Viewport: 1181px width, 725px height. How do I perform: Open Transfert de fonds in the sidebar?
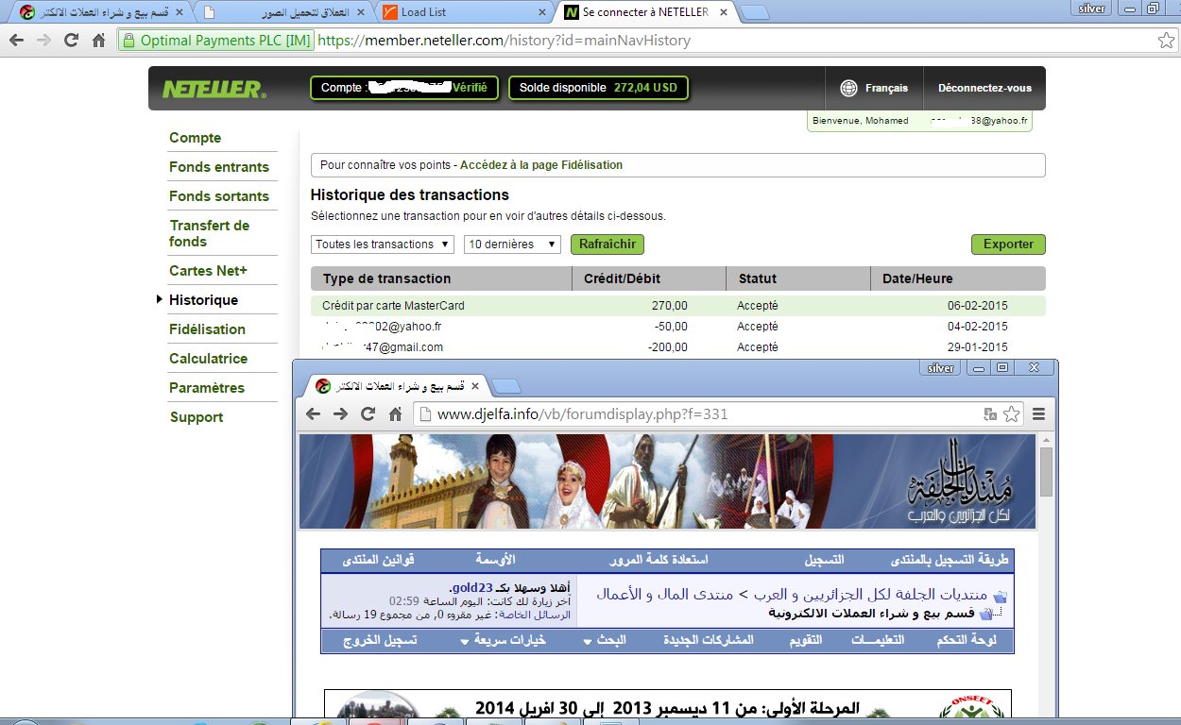tap(210, 233)
